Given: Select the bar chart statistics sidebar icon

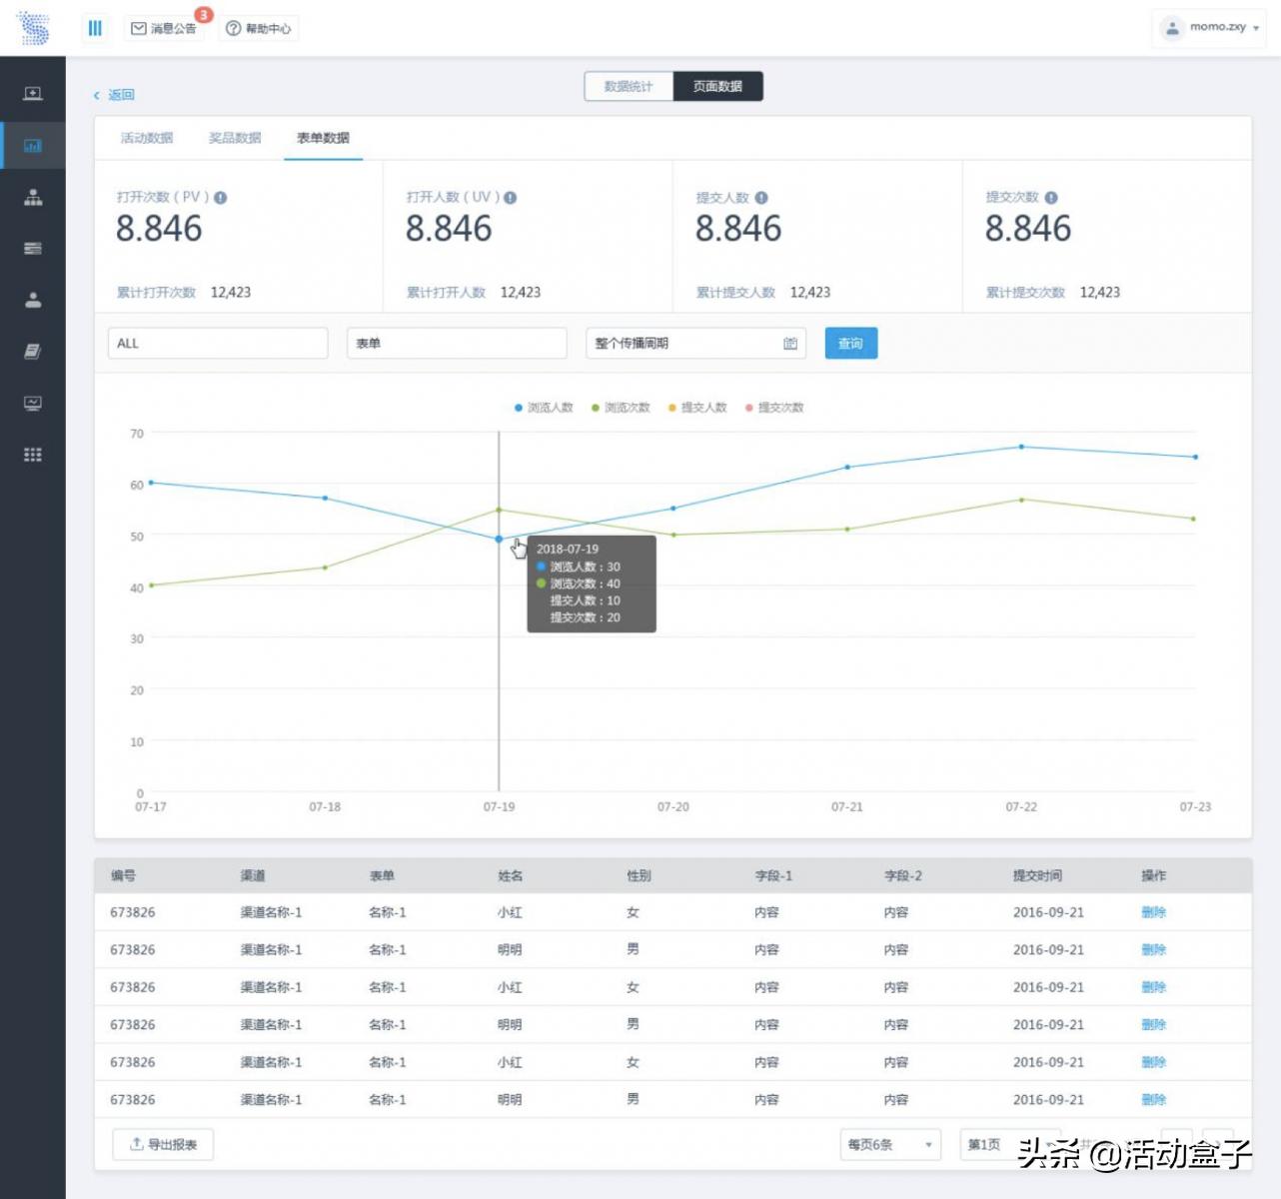Looking at the screenshot, I should click(x=33, y=146).
